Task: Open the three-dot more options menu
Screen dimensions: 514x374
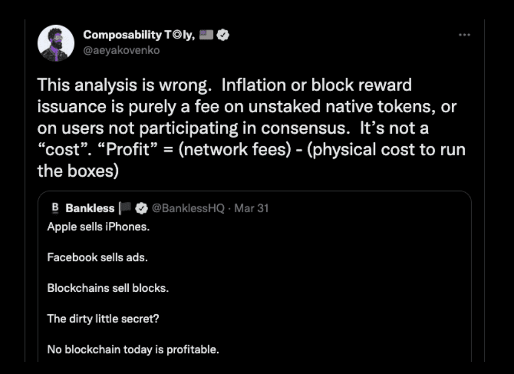Action: coord(464,35)
